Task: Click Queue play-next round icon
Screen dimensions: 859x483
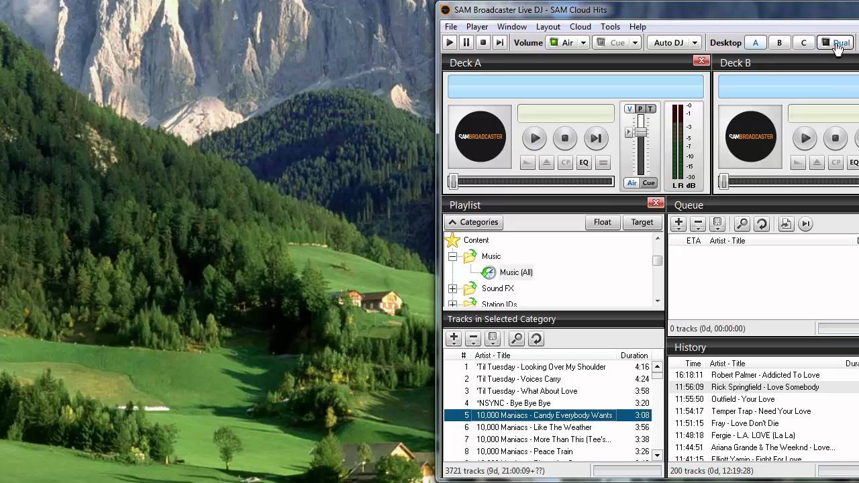Action: pos(805,223)
